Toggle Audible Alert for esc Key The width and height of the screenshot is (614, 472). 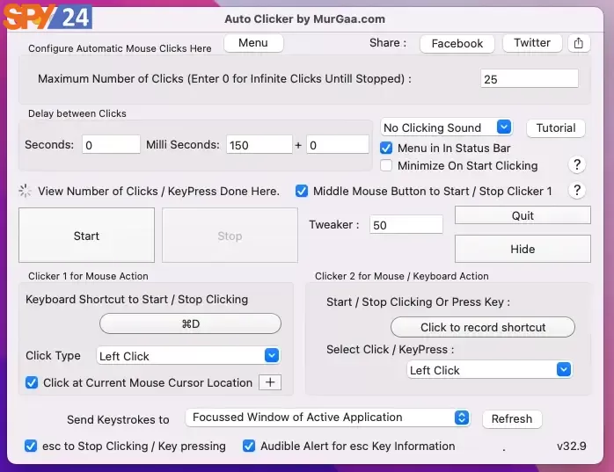click(249, 446)
